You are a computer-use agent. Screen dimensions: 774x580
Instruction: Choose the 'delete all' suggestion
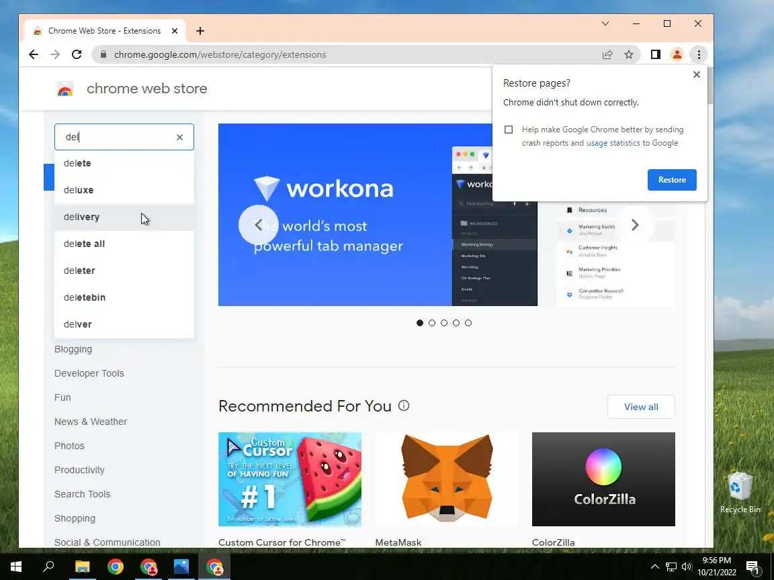pos(124,244)
